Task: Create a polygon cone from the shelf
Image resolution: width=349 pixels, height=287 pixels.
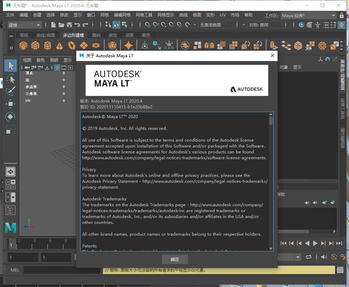Action: (x=59, y=45)
